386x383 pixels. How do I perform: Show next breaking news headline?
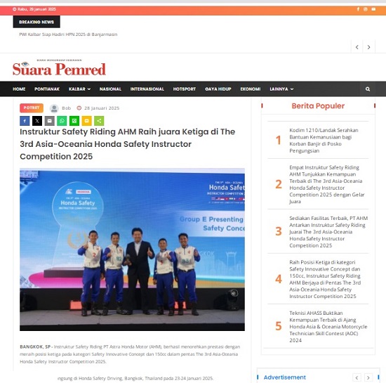click(368, 47)
